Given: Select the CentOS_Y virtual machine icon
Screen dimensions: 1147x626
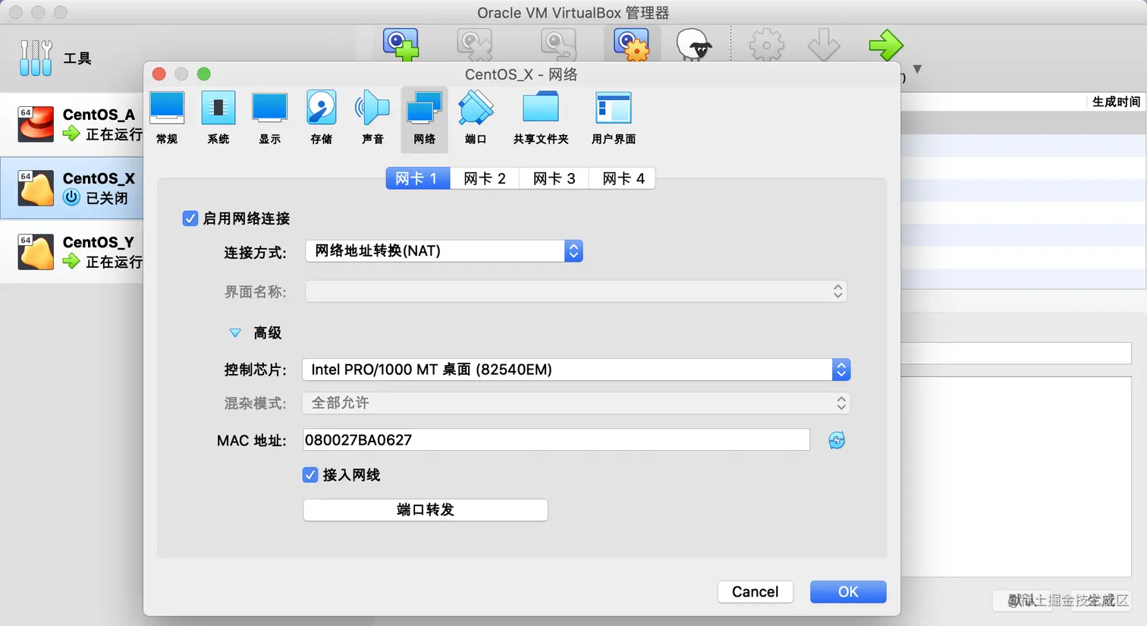Looking at the screenshot, I should click(36, 251).
